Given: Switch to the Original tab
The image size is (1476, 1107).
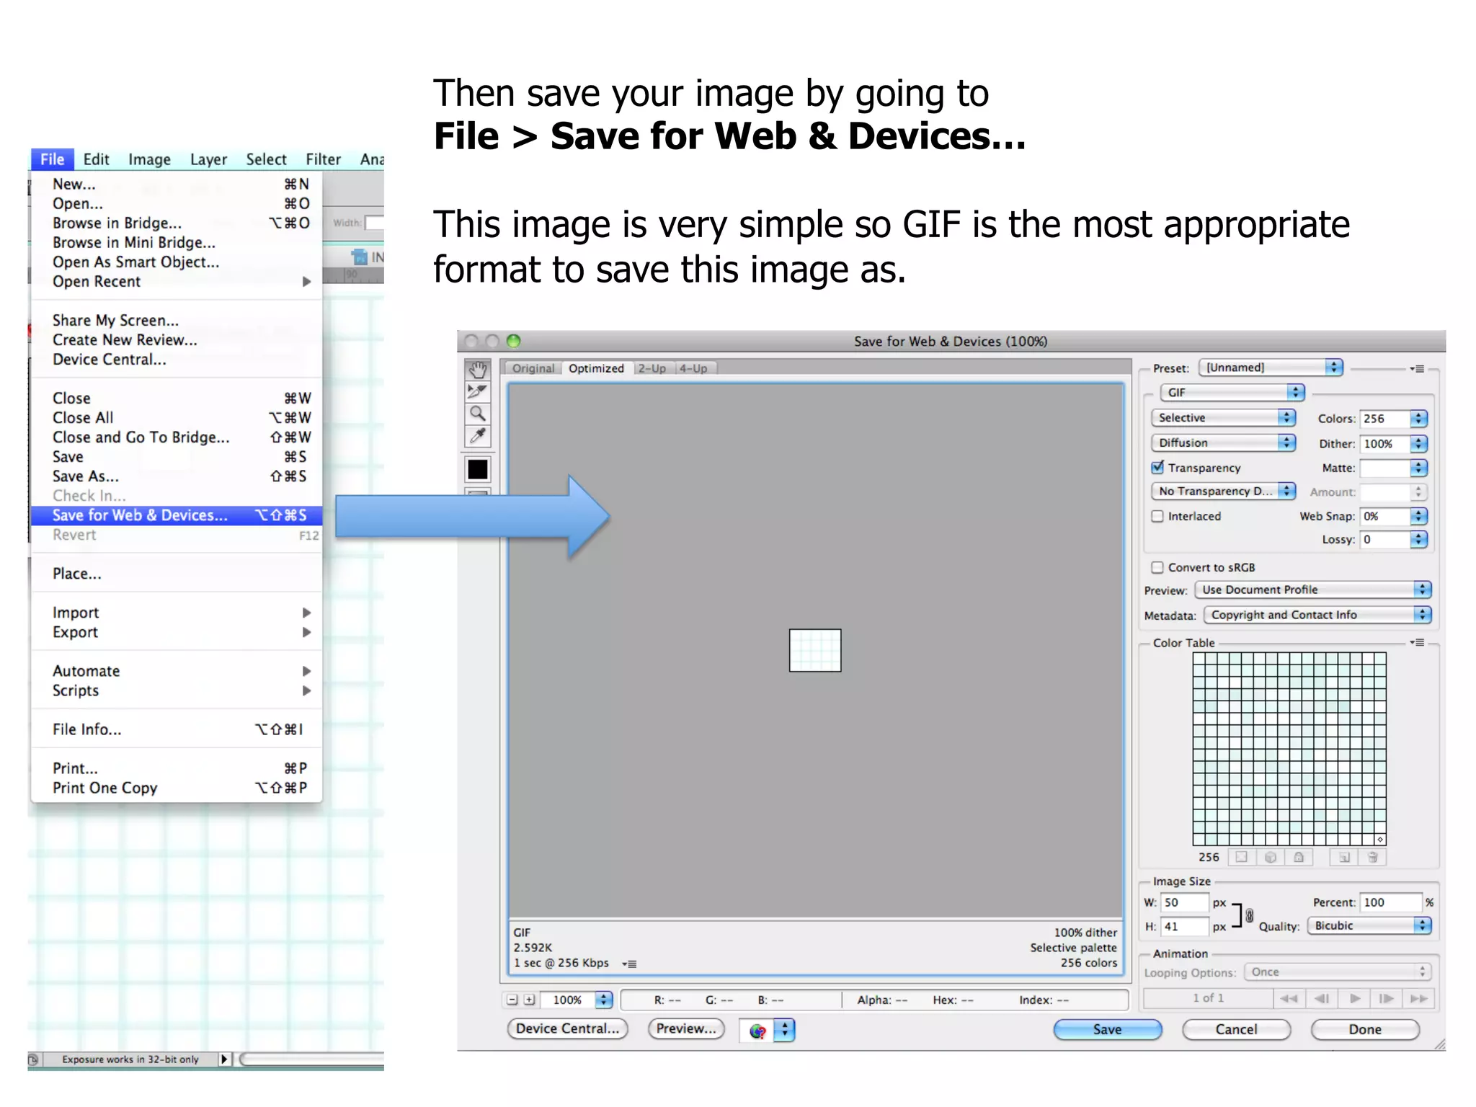Looking at the screenshot, I should (533, 368).
